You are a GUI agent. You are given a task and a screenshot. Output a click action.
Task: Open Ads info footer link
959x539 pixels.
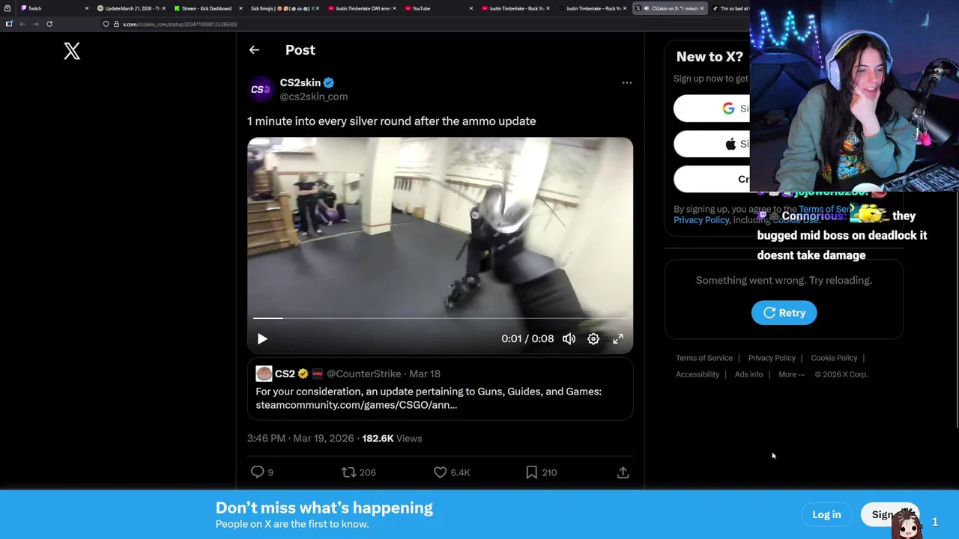pos(748,374)
